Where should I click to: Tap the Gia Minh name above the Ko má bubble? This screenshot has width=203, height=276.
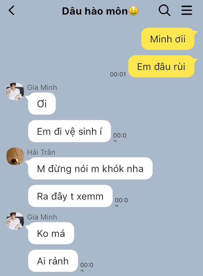point(42,217)
